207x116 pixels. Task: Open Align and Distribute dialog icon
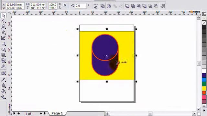(163, 6)
